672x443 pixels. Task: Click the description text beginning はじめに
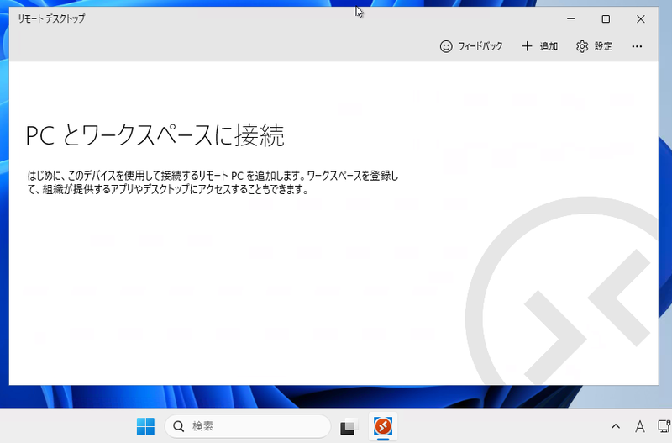(213, 182)
